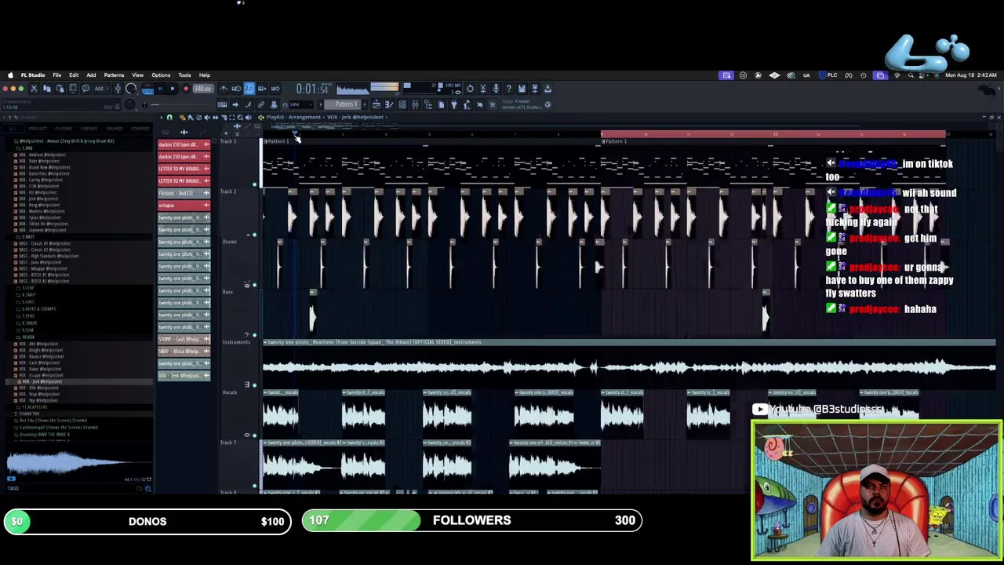
Task: Collapse the 1.808 folder
Action: pyautogui.click(x=27, y=148)
